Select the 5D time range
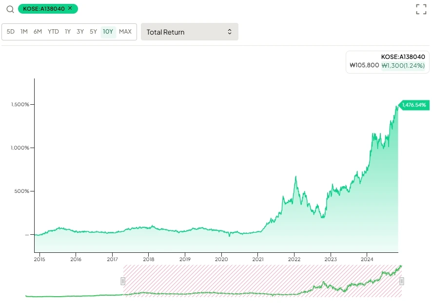The height and width of the screenshot is (303, 432). point(10,32)
